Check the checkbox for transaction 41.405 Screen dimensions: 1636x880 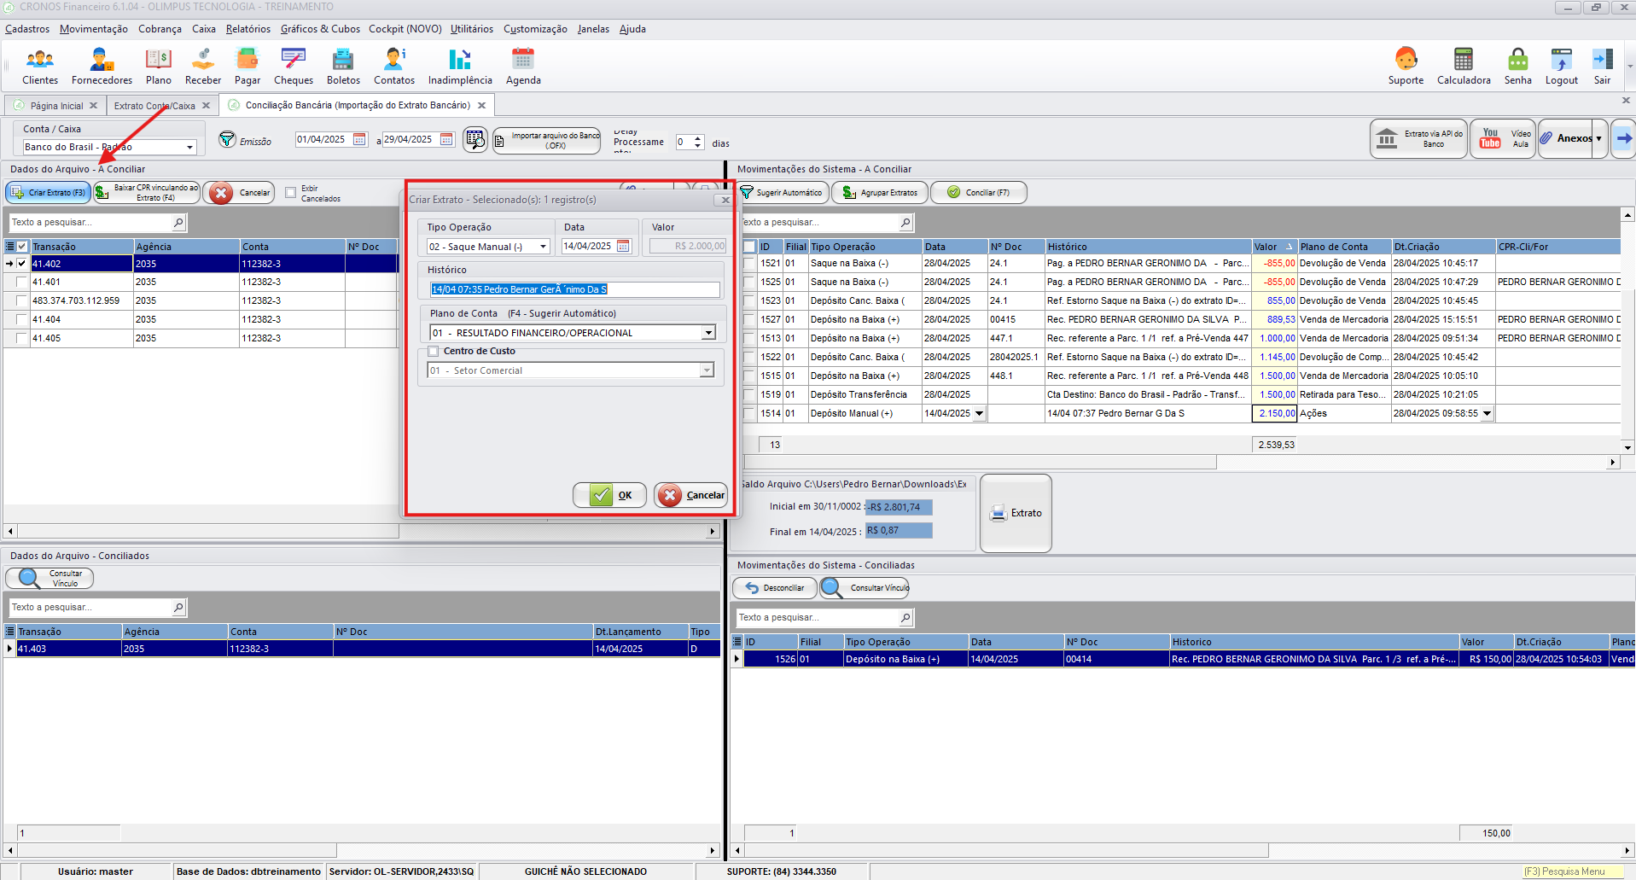pyautogui.click(x=22, y=338)
